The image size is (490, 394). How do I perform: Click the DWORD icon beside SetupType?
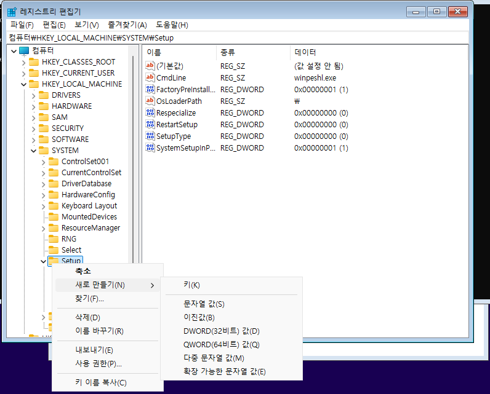tap(150, 136)
